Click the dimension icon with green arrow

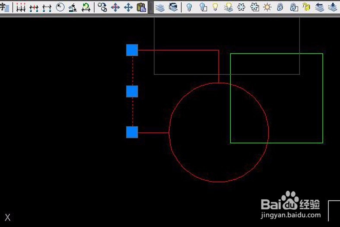click(86, 8)
